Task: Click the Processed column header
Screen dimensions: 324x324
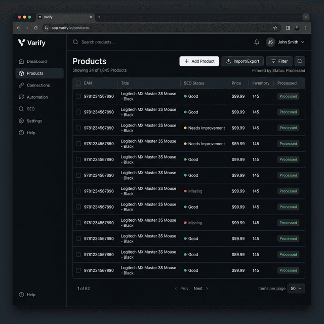Action: (287, 83)
